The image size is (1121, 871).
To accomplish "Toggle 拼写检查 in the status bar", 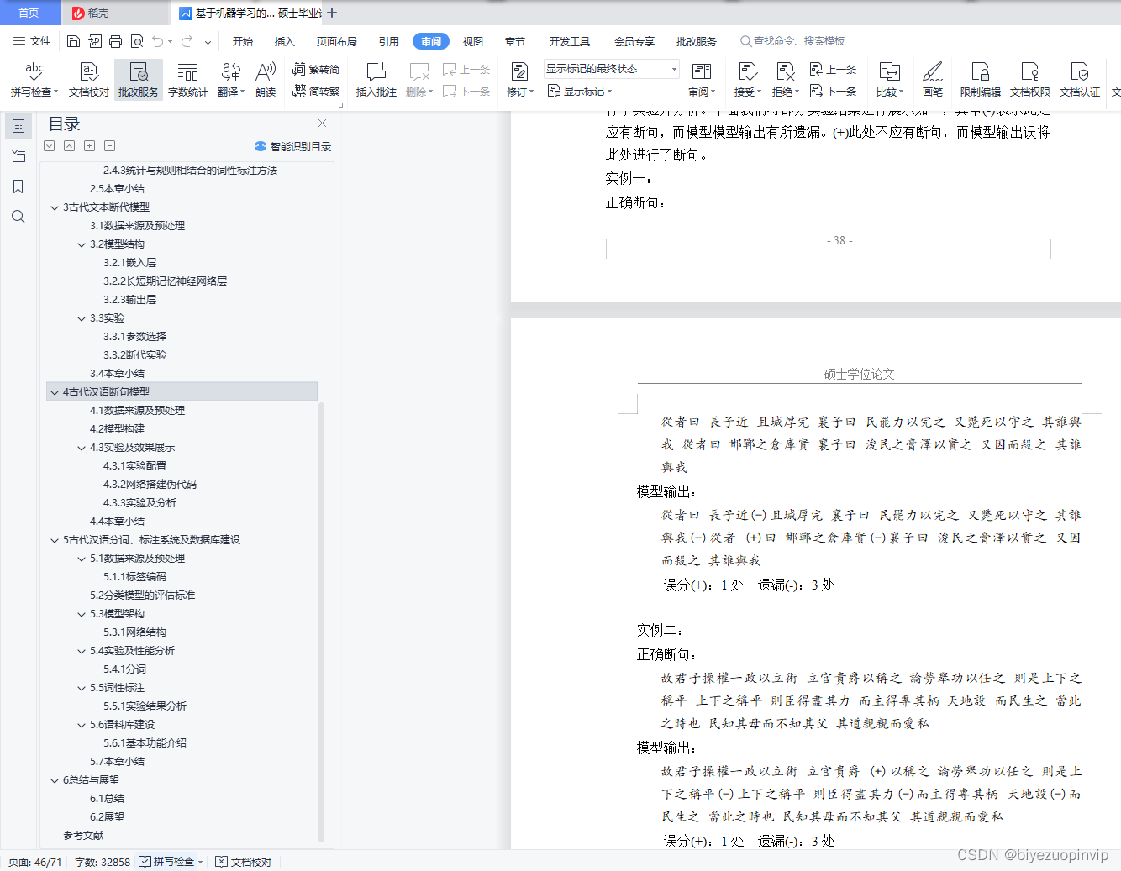I will pos(171,862).
